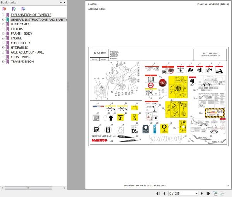This screenshot has width=232, height=197.
Task: Click the 12 AA 1196 diagram reference box
Action: tap(100, 53)
